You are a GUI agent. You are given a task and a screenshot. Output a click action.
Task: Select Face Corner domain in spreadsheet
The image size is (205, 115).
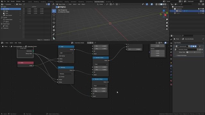[x=11, y=15]
